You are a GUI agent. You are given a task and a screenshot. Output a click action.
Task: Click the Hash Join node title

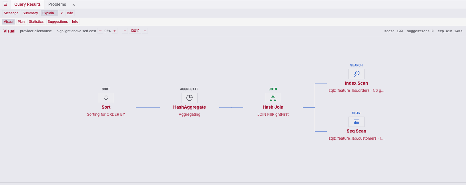(273, 107)
